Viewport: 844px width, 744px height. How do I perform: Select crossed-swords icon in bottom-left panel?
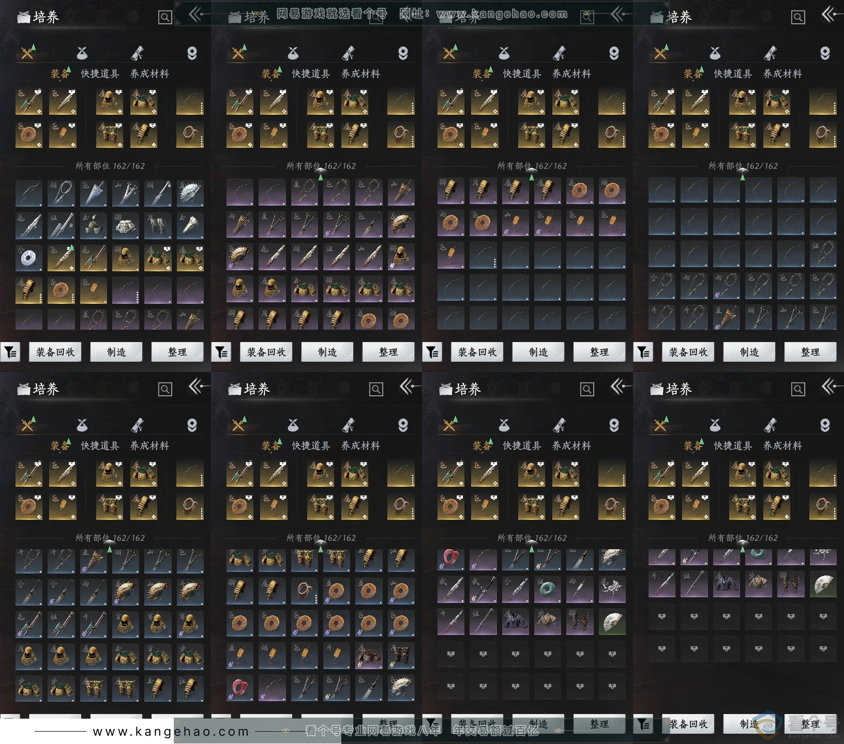point(28,425)
